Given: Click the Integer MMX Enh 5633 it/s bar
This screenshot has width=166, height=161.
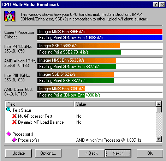Looking at the screenshot, I should pos(77,60).
